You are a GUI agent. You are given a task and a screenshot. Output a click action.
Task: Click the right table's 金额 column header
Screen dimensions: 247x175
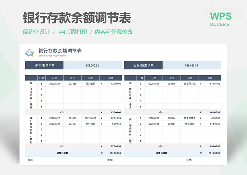(210, 78)
